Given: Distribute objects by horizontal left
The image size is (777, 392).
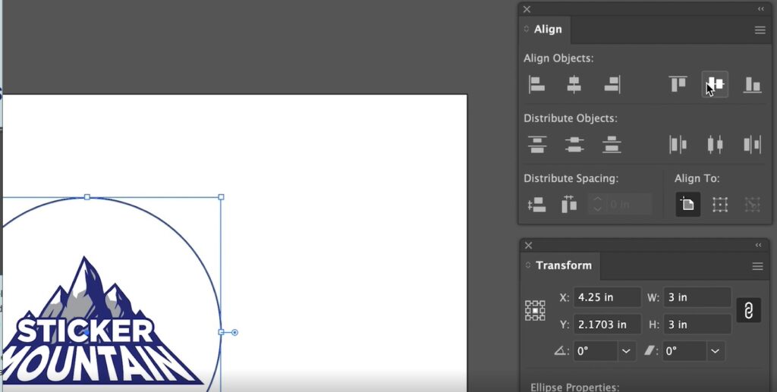Looking at the screenshot, I should pyautogui.click(x=678, y=145).
